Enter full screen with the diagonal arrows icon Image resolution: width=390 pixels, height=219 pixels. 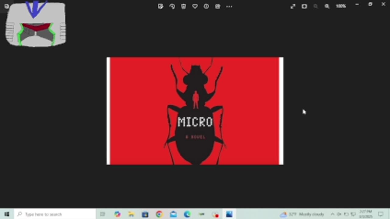tap(293, 6)
